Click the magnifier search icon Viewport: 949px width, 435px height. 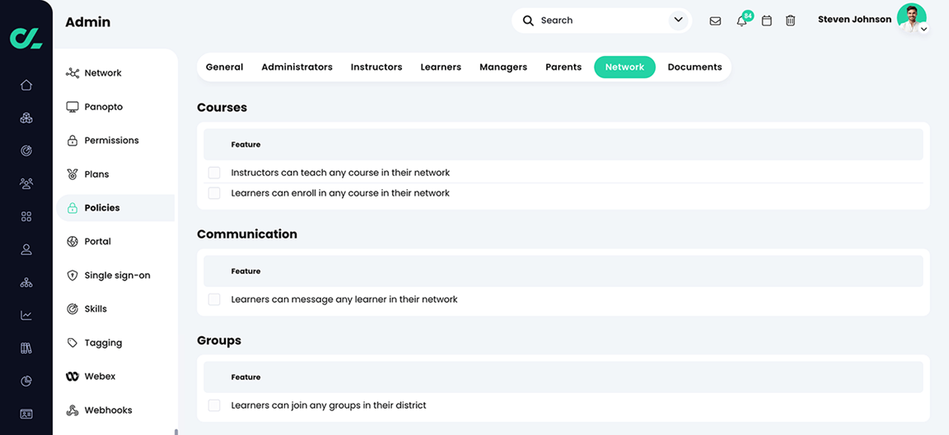coord(528,21)
